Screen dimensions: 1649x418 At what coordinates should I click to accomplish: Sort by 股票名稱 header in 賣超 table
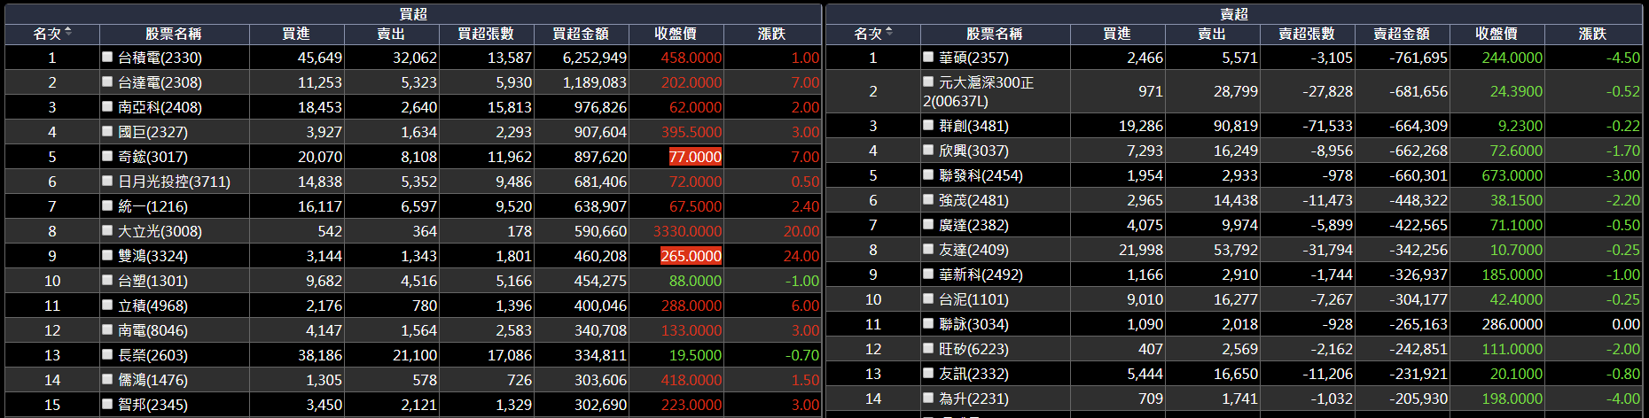click(994, 34)
